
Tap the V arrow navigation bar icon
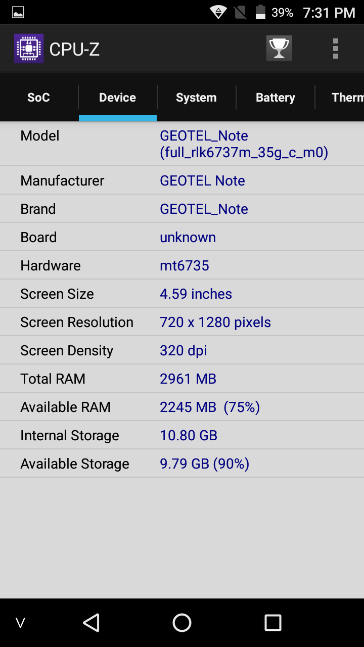point(21,623)
